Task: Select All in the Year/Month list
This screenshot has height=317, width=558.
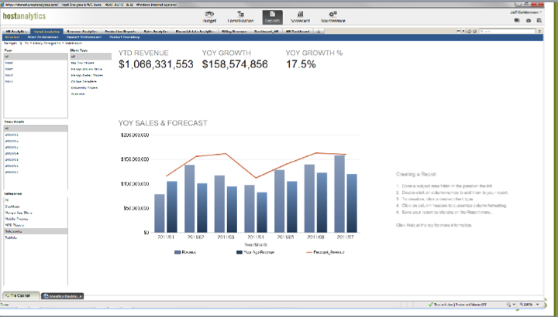Action: [x=36, y=128]
